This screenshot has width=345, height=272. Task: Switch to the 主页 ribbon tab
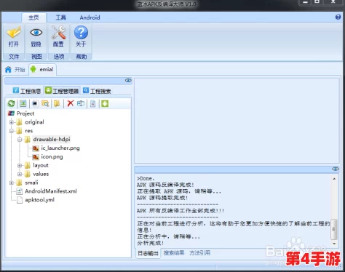tap(33, 17)
